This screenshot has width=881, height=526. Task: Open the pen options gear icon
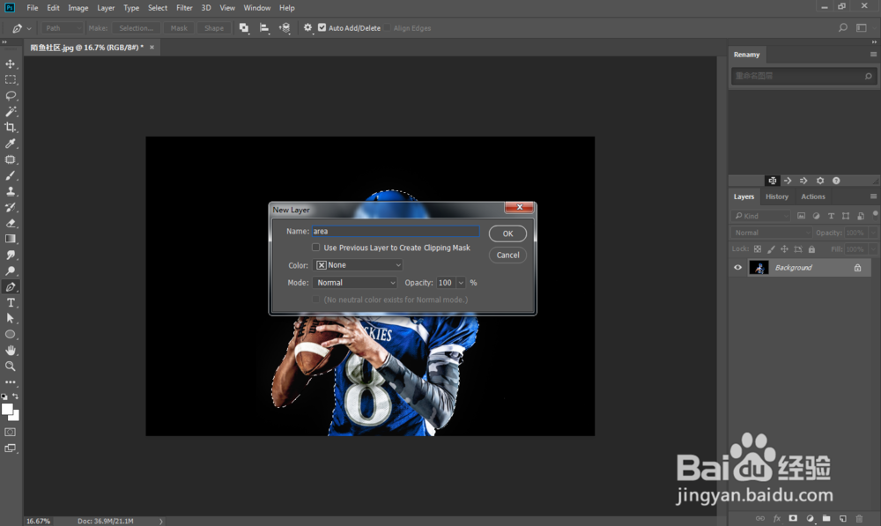pyautogui.click(x=307, y=27)
